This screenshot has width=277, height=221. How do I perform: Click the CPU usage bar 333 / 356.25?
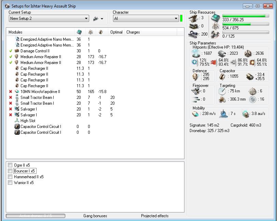click(246, 16)
